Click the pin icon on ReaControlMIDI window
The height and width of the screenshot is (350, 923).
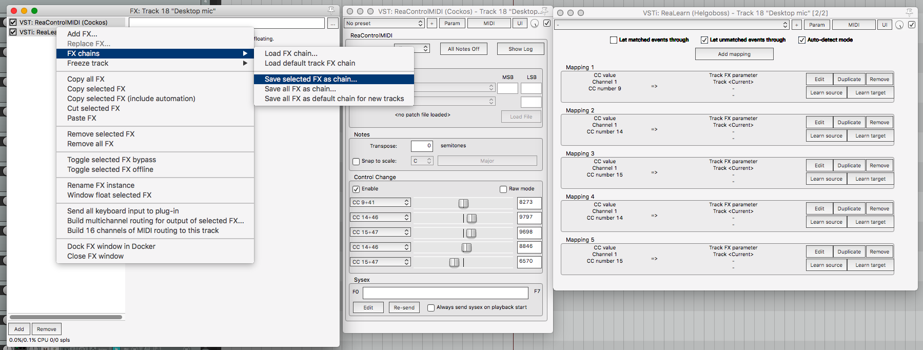544,11
